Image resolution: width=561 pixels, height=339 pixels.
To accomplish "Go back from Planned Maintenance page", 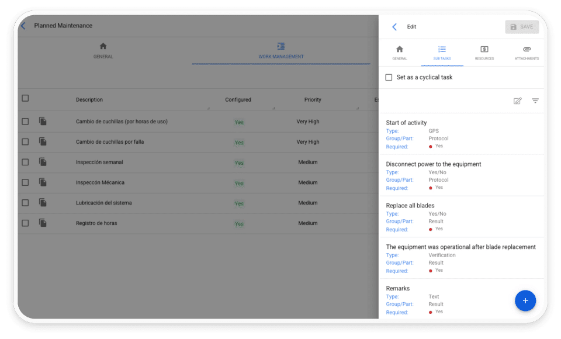I will (x=23, y=26).
